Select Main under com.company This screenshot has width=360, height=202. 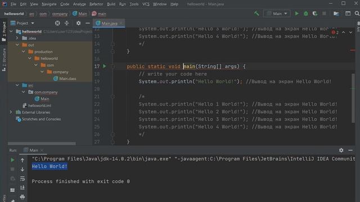(42, 99)
